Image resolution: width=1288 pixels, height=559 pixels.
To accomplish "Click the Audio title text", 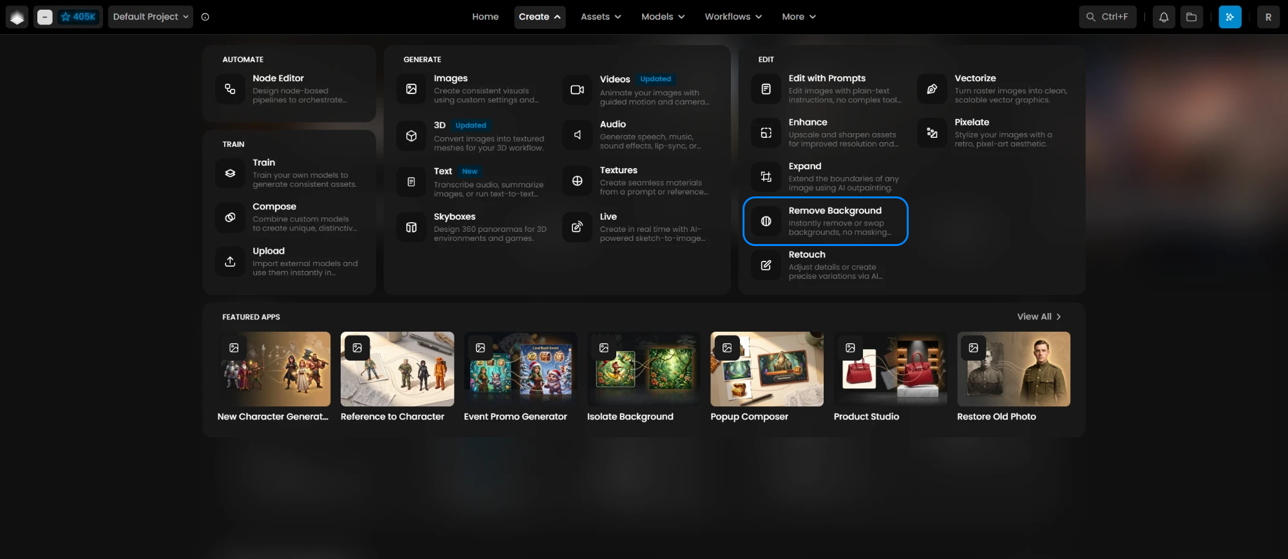I will click(x=613, y=124).
